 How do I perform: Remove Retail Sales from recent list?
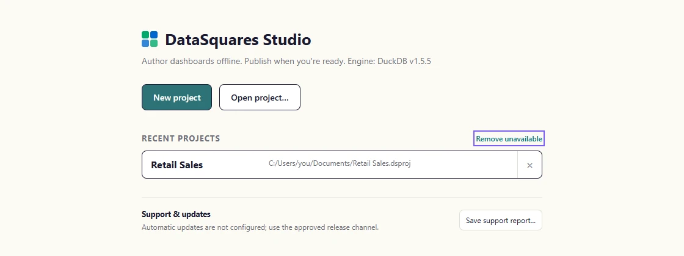pyautogui.click(x=529, y=165)
